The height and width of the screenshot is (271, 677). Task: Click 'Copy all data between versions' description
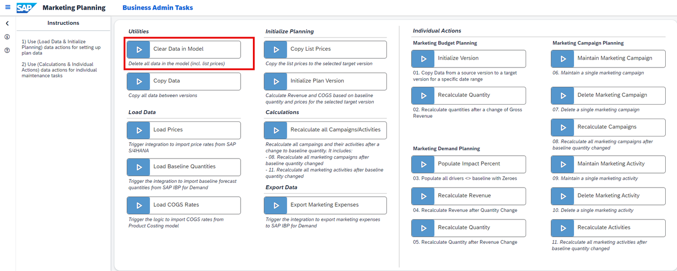pyautogui.click(x=163, y=95)
